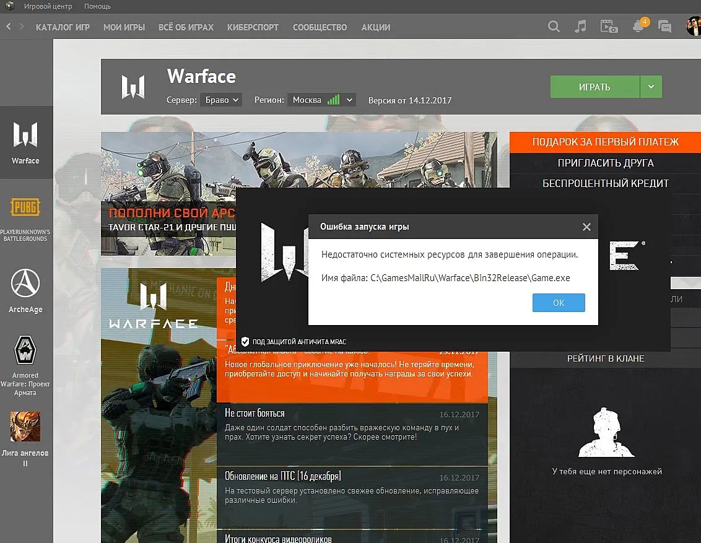Screen dimensions: 701x543
Task: Open ПРИГЛАСИТЬ ДРУГА link
Action: 606,163
